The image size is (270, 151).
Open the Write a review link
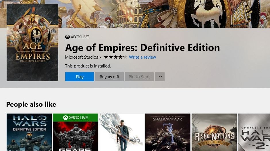(142, 57)
